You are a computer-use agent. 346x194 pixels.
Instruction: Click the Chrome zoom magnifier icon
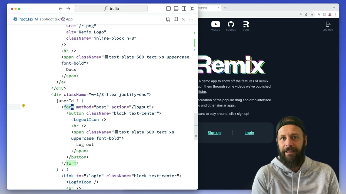click(301, 15)
